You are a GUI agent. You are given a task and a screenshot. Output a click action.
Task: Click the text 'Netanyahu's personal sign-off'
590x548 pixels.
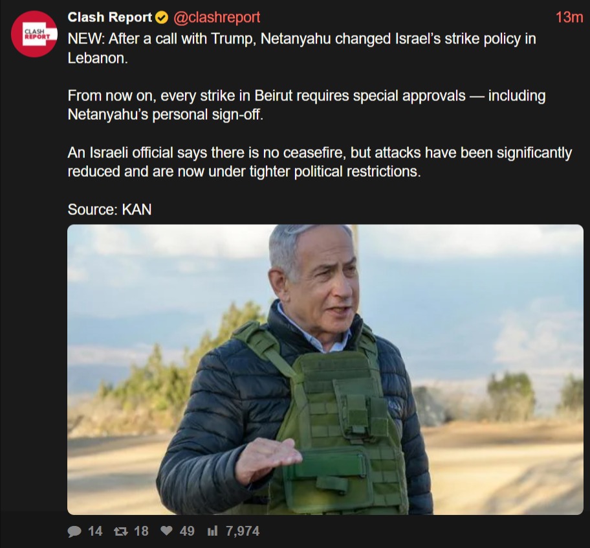[x=165, y=115]
